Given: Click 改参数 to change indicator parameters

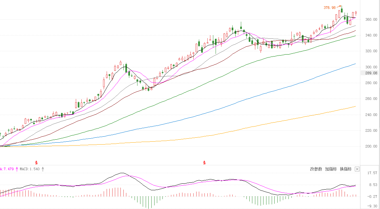Looking at the screenshot, I should coord(316,169).
